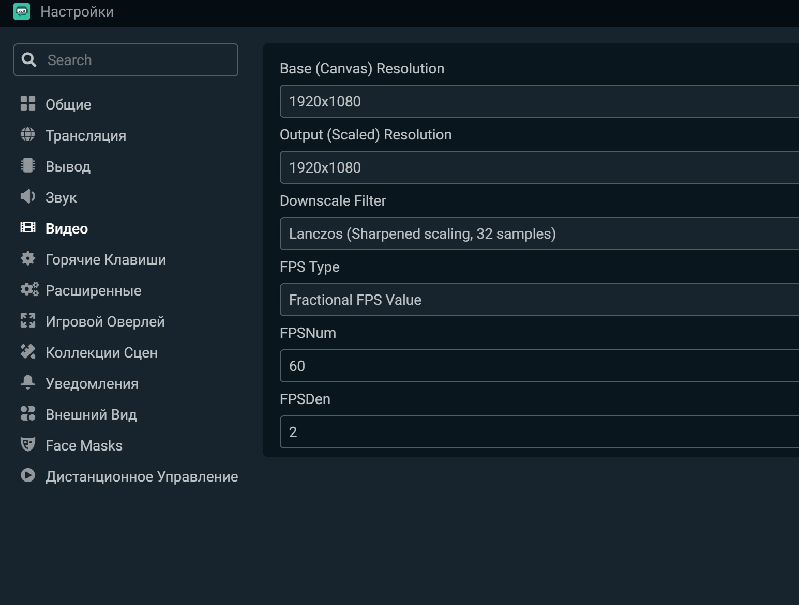The image size is (799, 605).
Task: Open Уведомления settings
Action: point(92,383)
